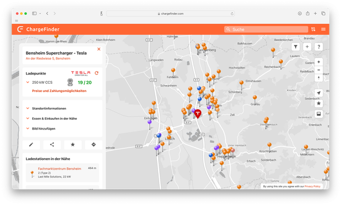Select the red Tesla marker on map

pyautogui.click(x=197, y=114)
